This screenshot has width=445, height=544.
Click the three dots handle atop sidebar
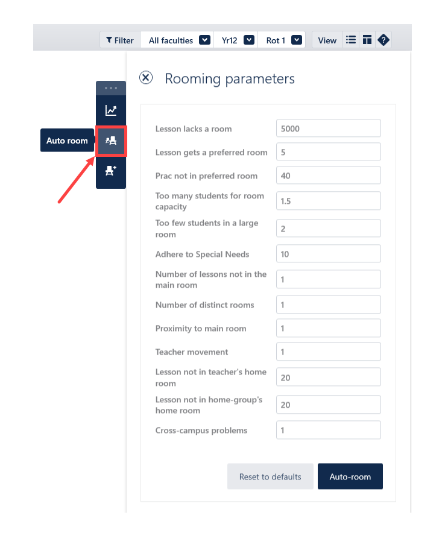coord(111,88)
